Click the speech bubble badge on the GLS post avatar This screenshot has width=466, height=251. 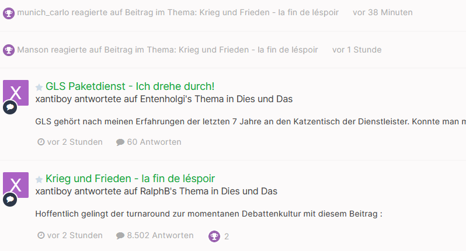click(x=10, y=107)
